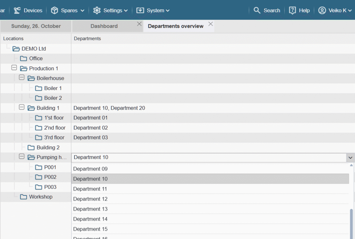This screenshot has width=355, height=239.
Task: Switch to the Dashboard tab
Action: (104, 26)
